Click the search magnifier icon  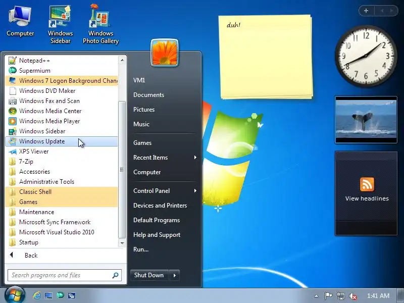pyautogui.click(x=116, y=275)
